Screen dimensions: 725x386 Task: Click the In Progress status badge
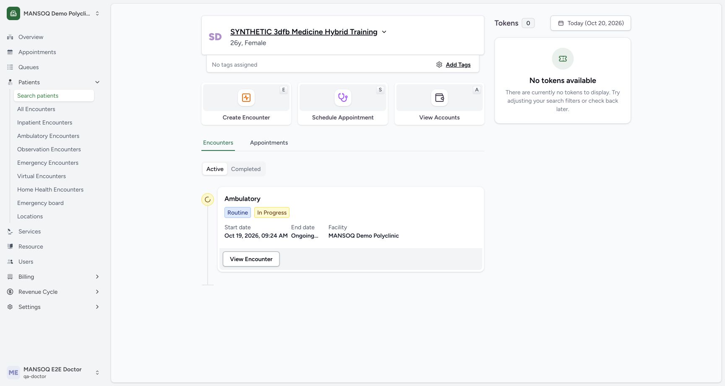tap(272, 212)
